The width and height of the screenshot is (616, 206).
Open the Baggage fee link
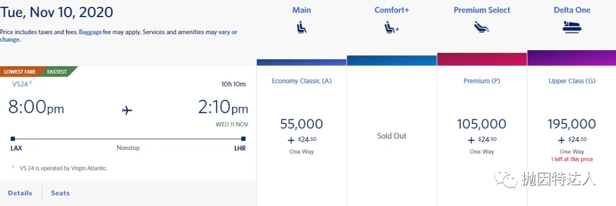coord(90,32)
